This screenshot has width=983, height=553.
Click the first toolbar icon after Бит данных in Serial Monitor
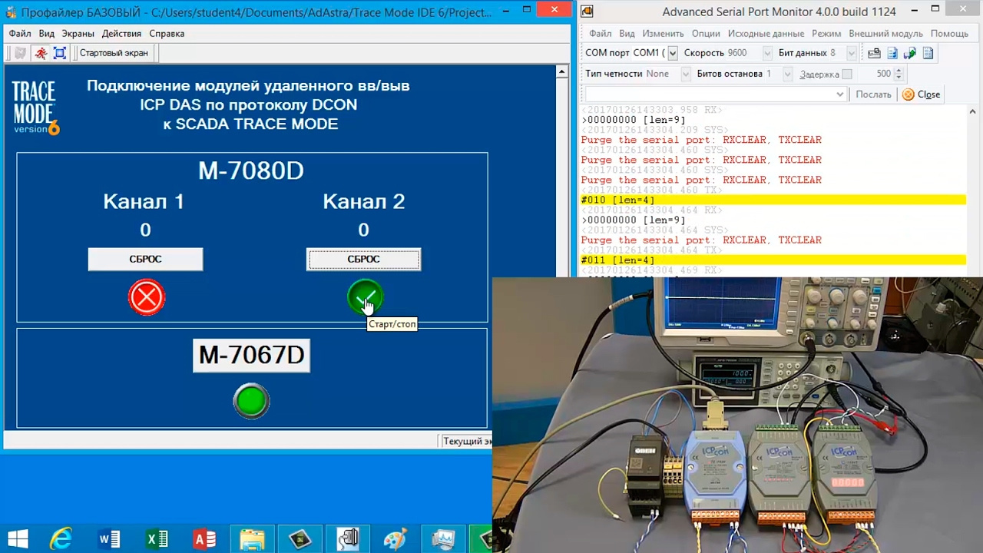click(874, 53)
